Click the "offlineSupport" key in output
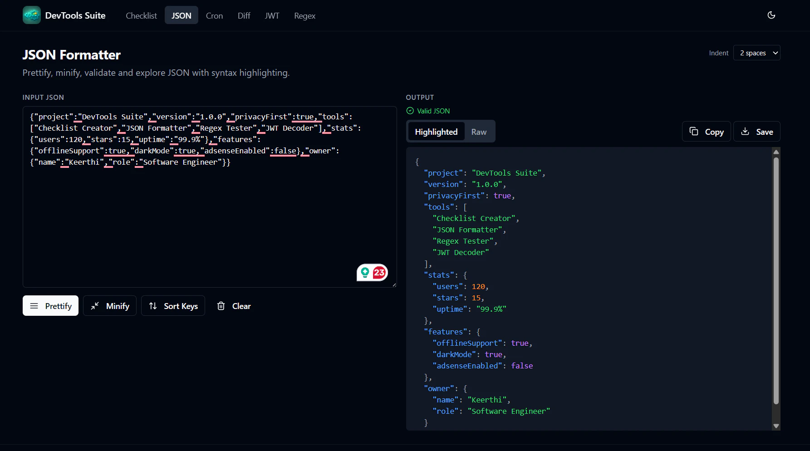810x451 pixels. pos(467,343)
